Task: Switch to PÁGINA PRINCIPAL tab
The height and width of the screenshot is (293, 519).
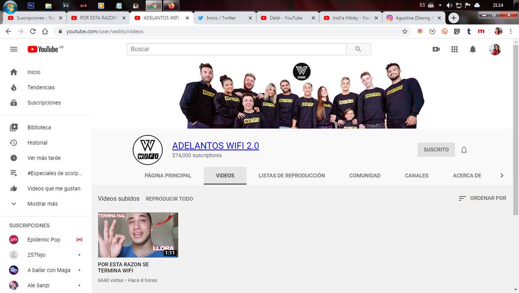Action: (x=168, y=175)
